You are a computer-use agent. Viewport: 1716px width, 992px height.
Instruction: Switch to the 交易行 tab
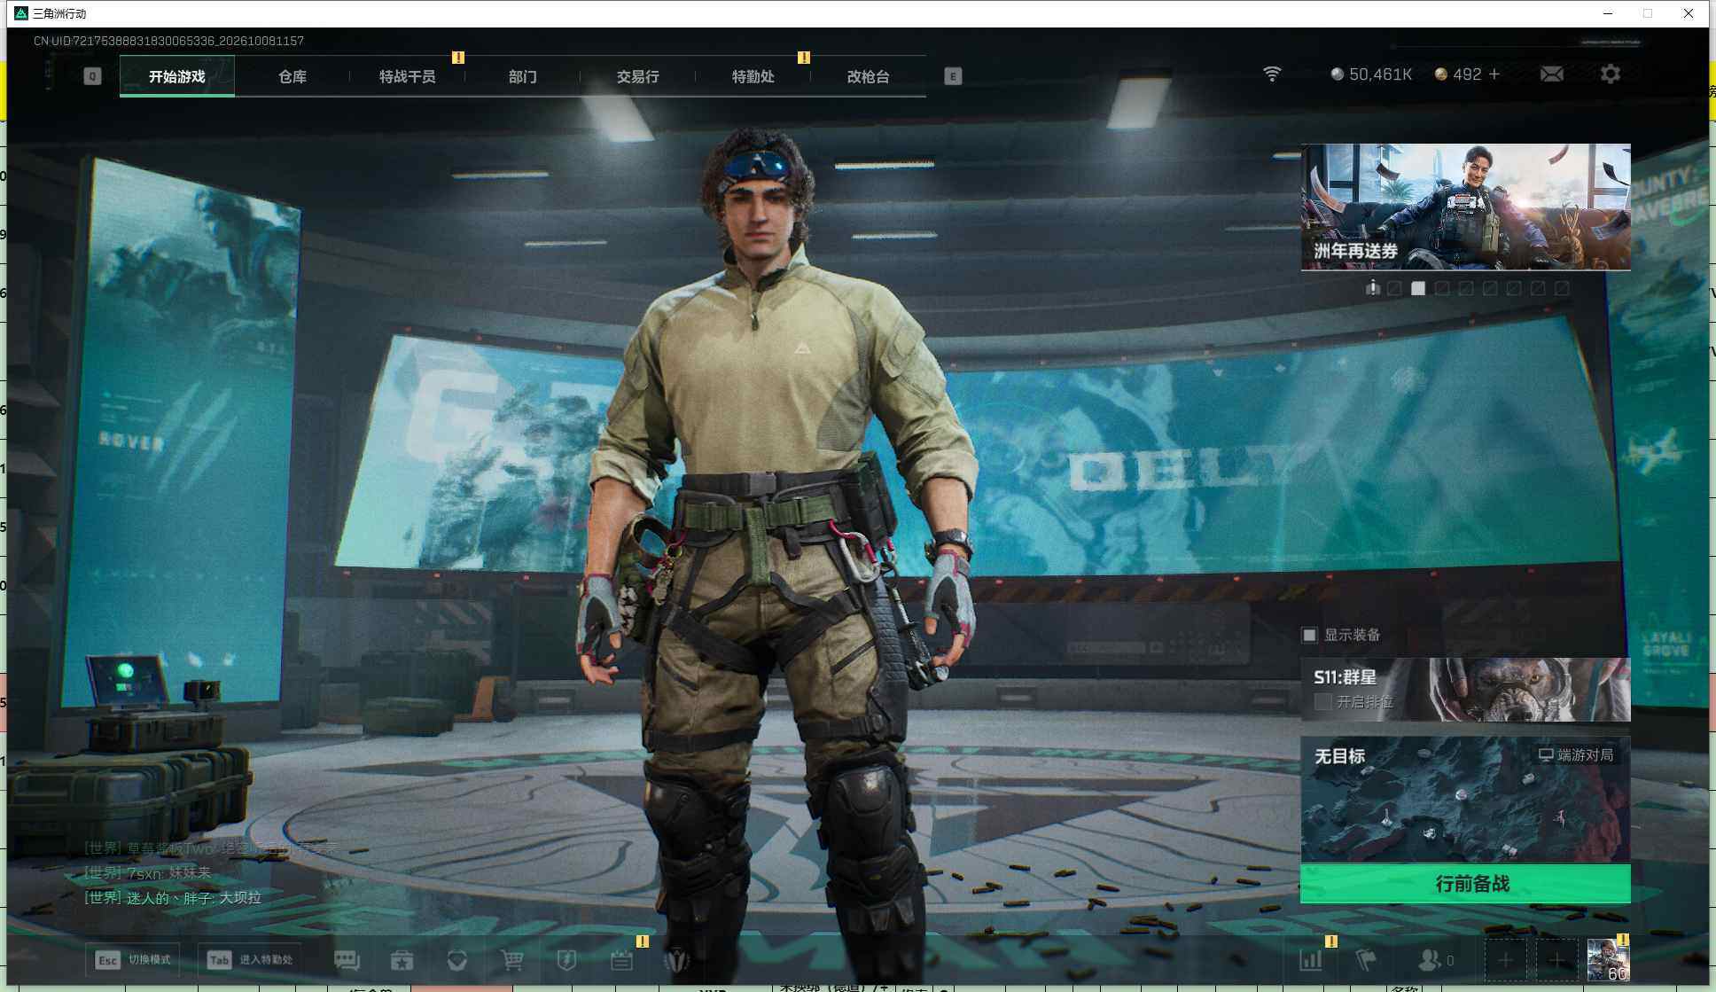tap(638, 76)
